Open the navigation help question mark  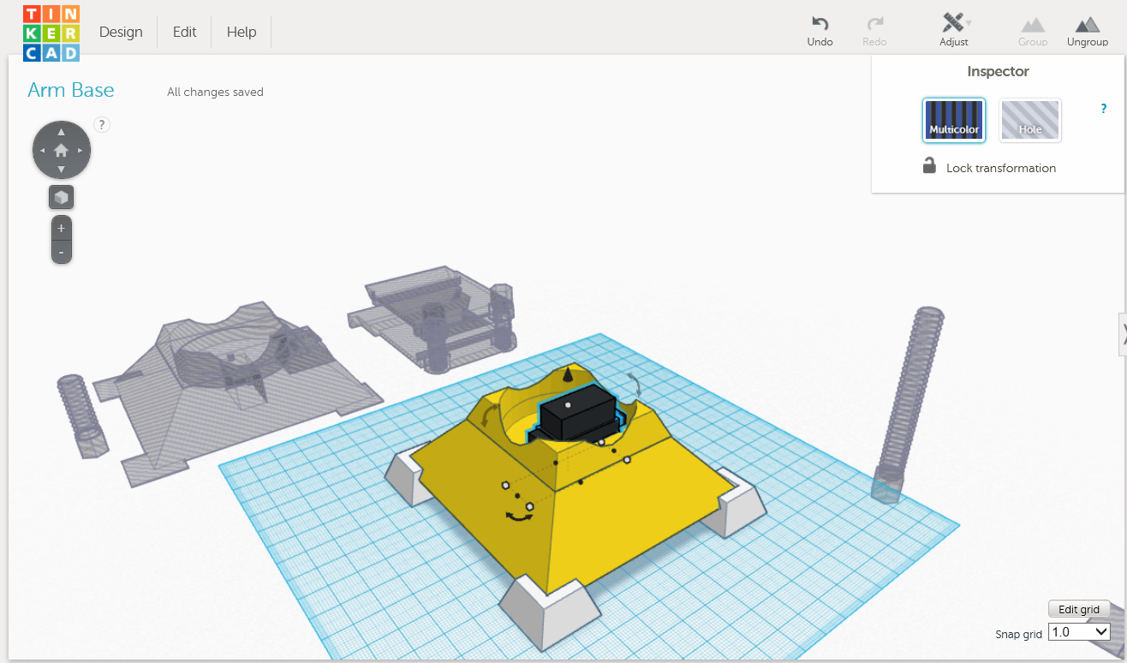click(101, 125)
